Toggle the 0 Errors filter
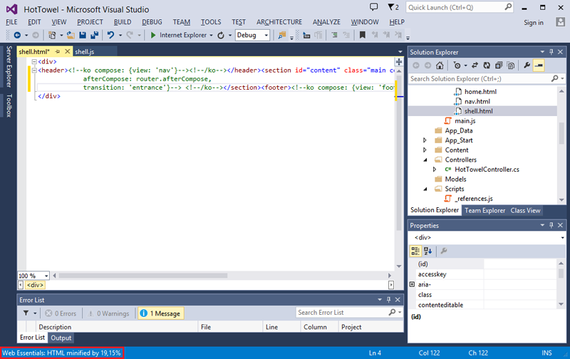 coord(61,313)
